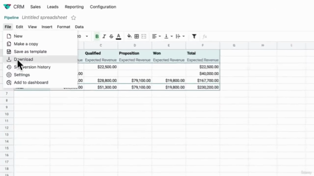Select the $28,800.00 cell

(x=101, y=80)
